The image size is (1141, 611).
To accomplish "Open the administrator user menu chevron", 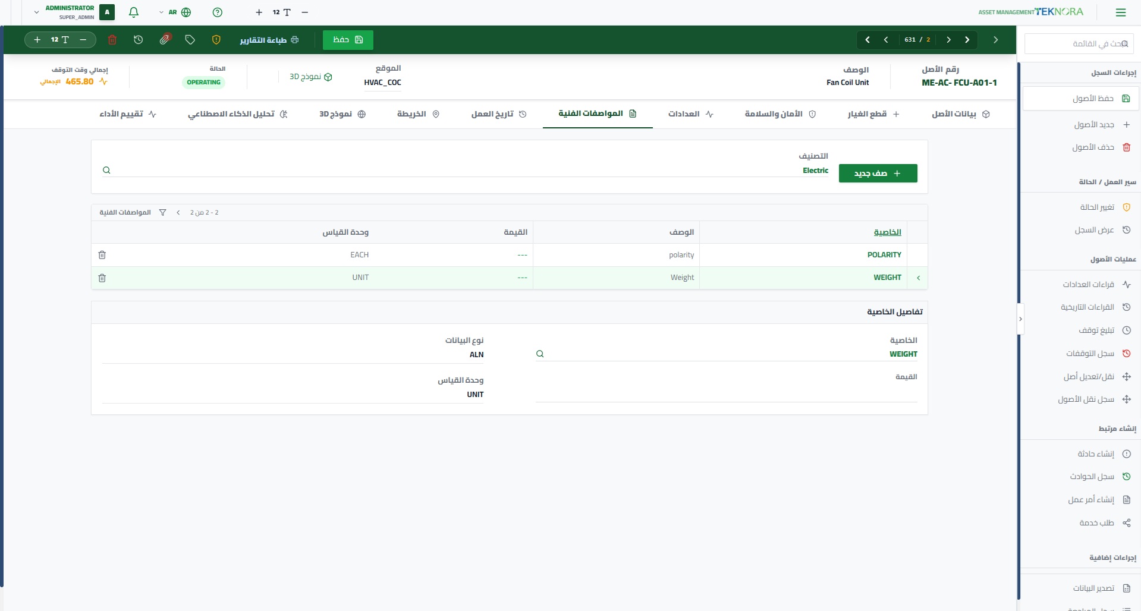I will coord(37,12).
